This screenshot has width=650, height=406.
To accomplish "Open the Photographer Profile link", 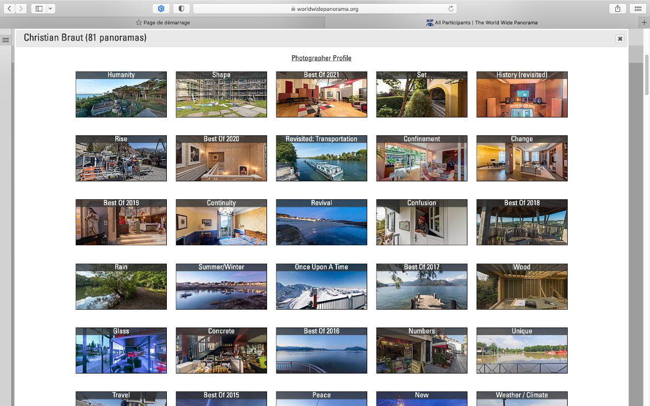I will coord(321,58).
